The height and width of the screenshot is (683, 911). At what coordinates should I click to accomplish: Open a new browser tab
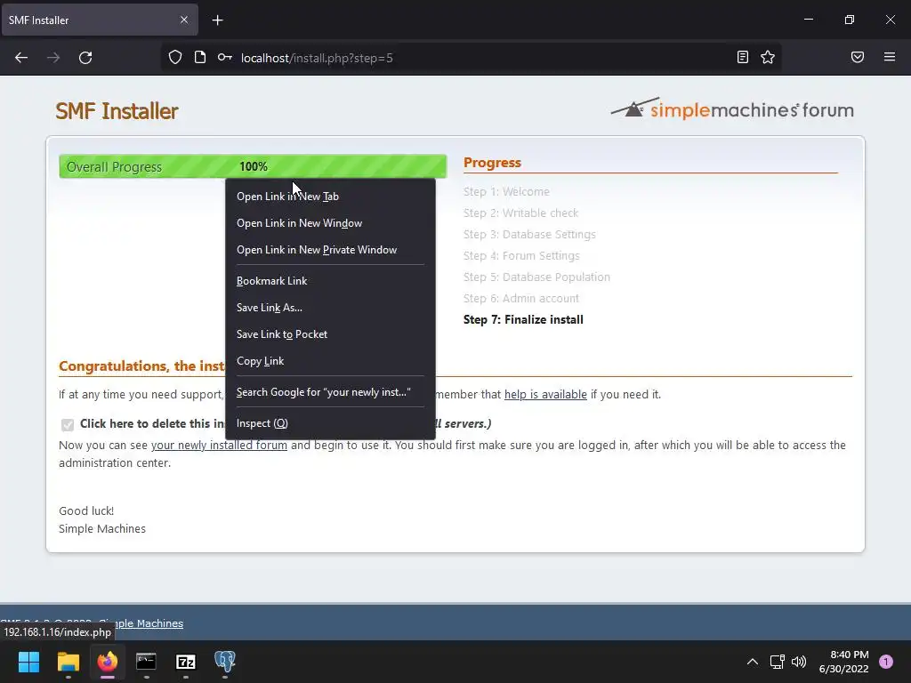point(217,20)
